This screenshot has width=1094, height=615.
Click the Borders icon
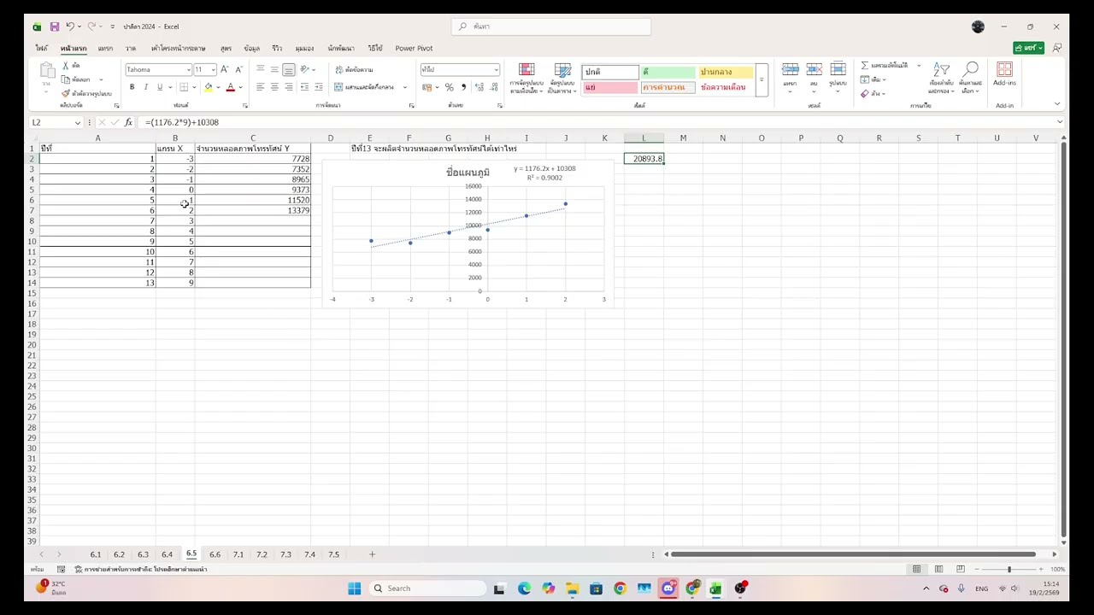pyautogui.click(x=183, y=87)
